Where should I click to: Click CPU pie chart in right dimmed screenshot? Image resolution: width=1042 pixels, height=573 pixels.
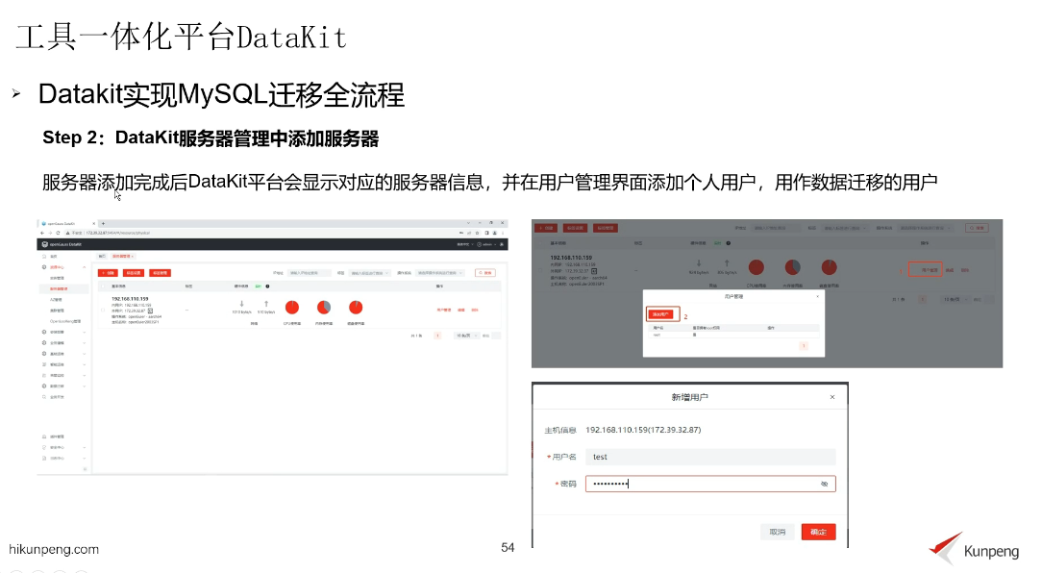click(x=757, y=267)
